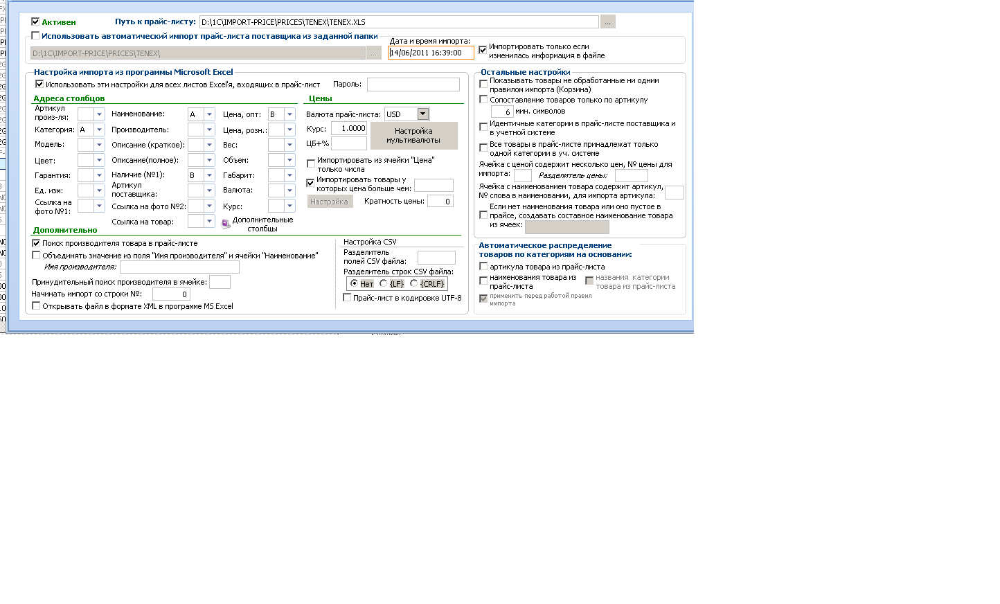Open the Объем column dropdown
The height and width of the screenshot is (604, 1000).
pyautogui.click(x=289, y=160)
